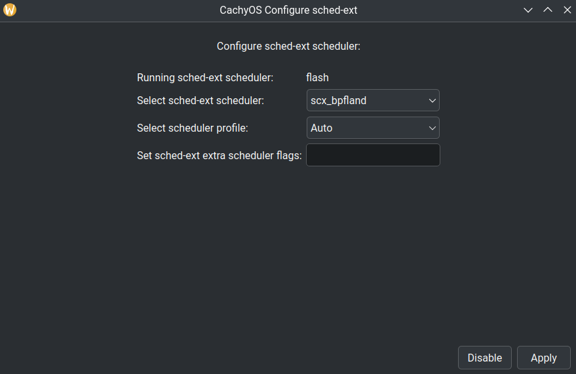Screen dimensions: 576x374
Task: Minimize the Configure sched-ext window
Action: pyautogui.click(x=528, y=10)
